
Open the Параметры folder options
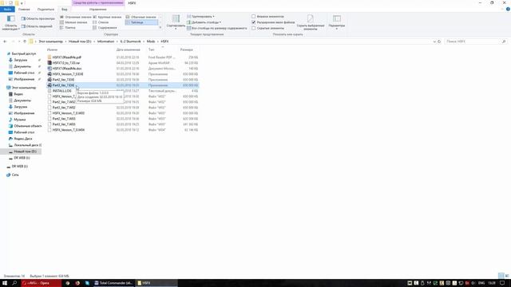click(x=337, y=22)
